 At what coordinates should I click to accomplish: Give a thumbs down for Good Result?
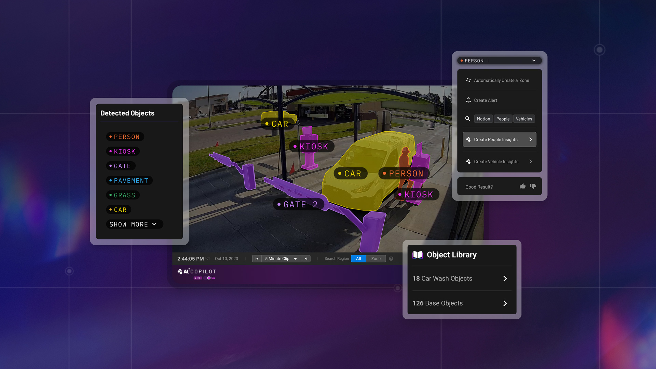pyautogui.click(x=533, y=187)
